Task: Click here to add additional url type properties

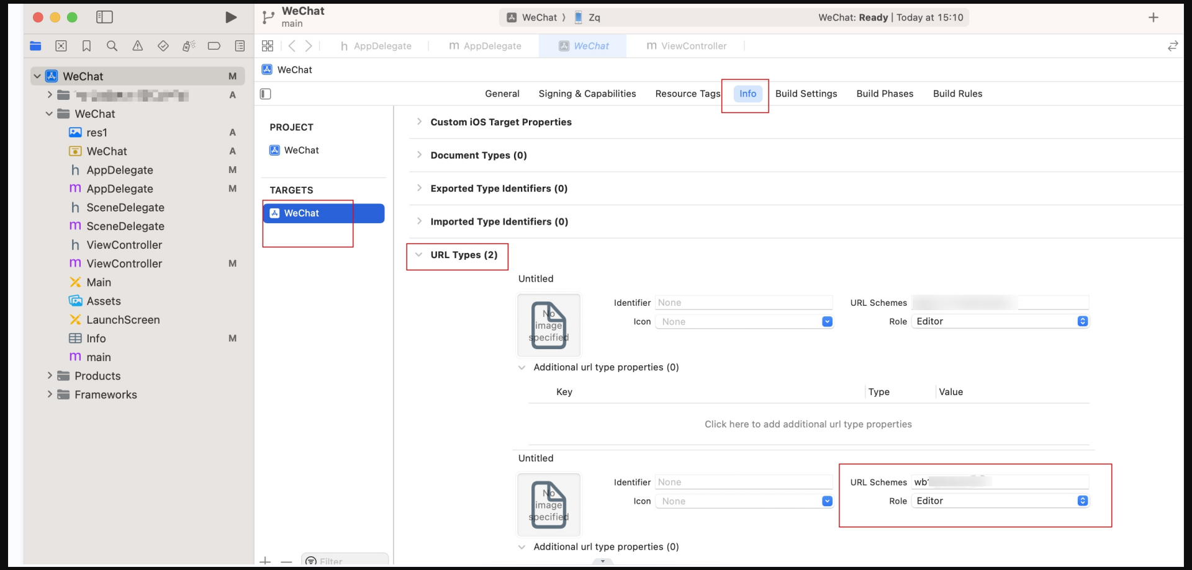Action: pos(808,424)
